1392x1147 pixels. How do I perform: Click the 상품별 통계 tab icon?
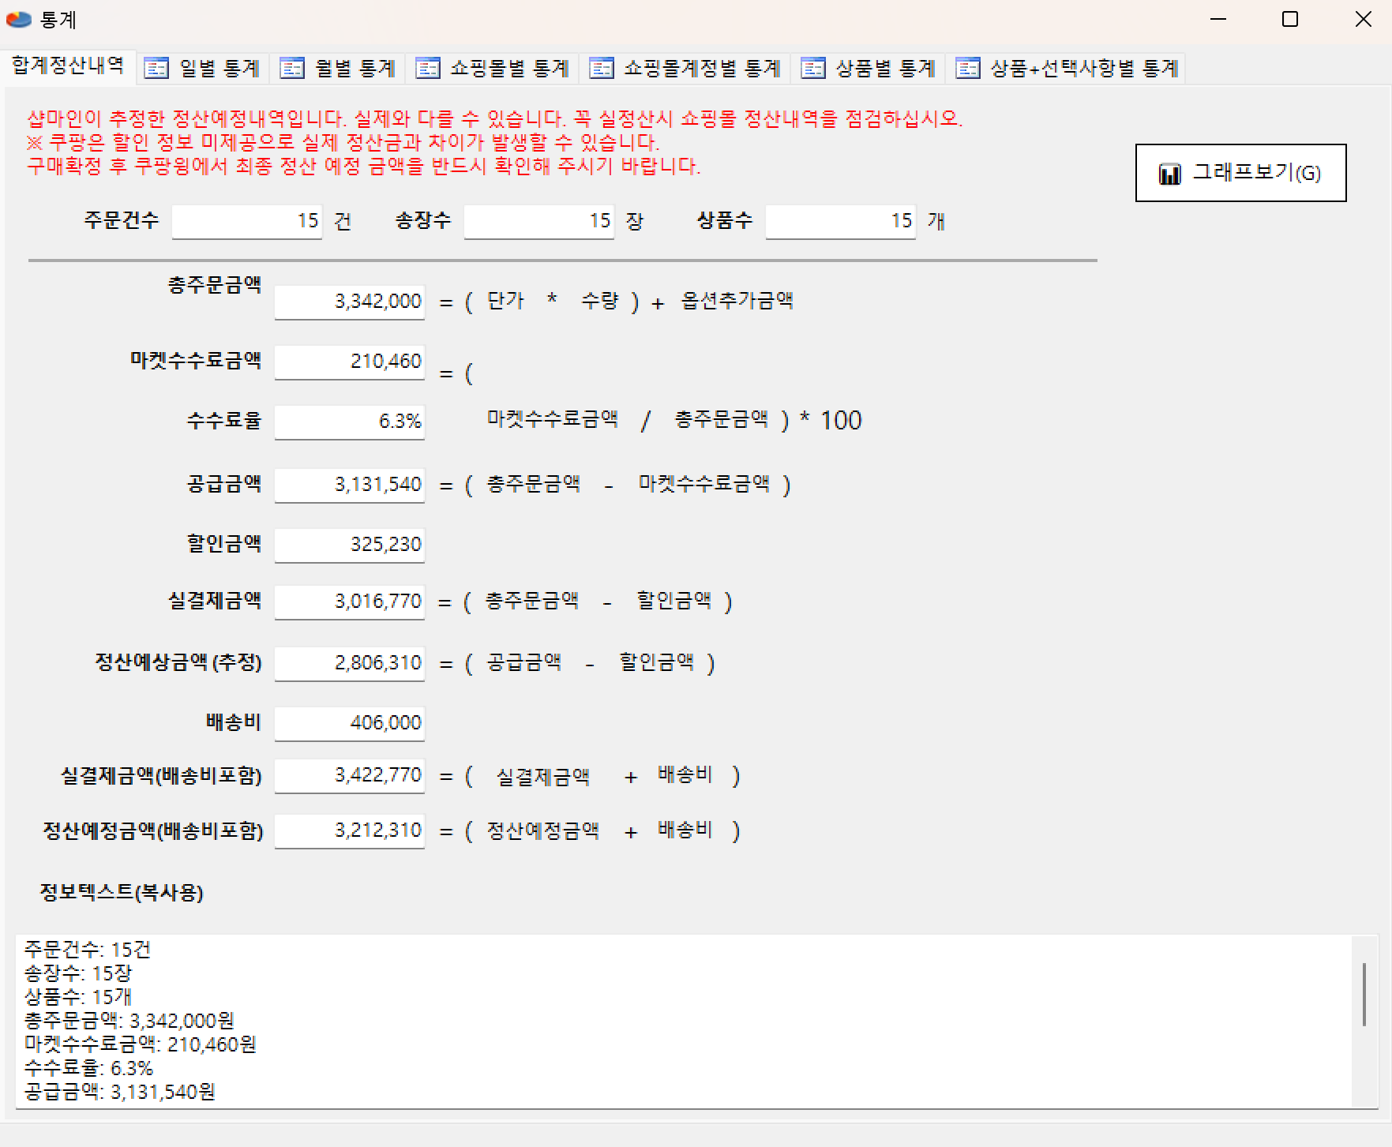click(x=813, y=69)
